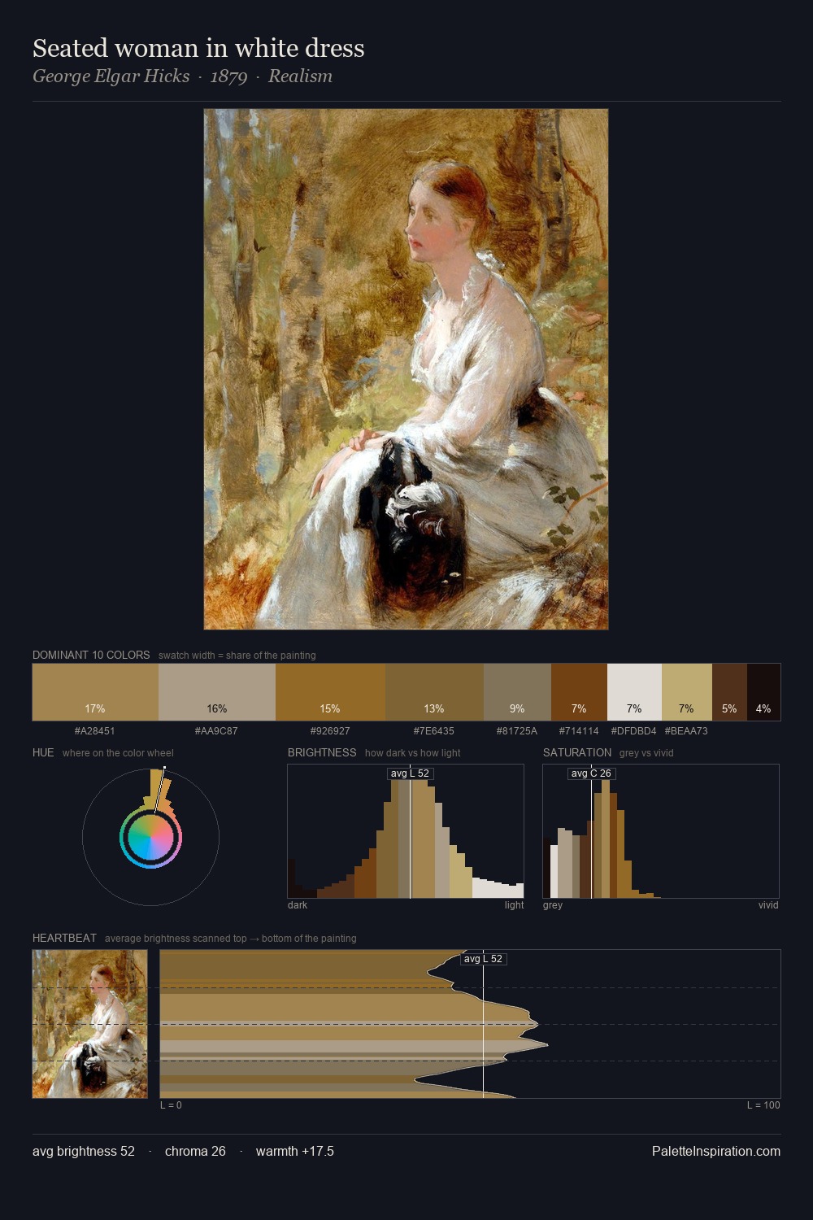Click the hex code '#81725A'
Viewport: 813px width, 1220px height.
[x=517, y=731]
